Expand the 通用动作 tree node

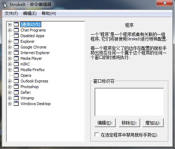coord(10,24)
